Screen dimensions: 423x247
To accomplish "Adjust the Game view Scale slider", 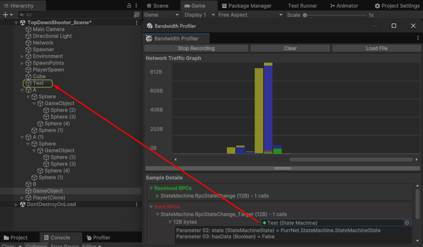I will pyautogui.click(x=305, y=15).
